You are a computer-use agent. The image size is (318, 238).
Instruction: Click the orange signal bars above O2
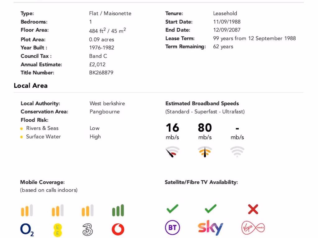click(27, 210)
